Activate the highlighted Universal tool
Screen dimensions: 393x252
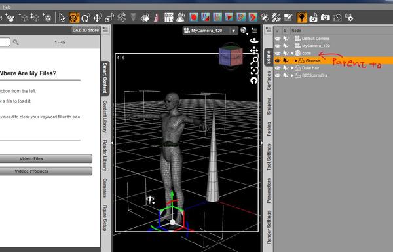tap(74, 18)
